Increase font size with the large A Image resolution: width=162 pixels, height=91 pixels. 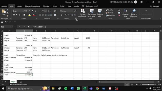click(33, 11)
